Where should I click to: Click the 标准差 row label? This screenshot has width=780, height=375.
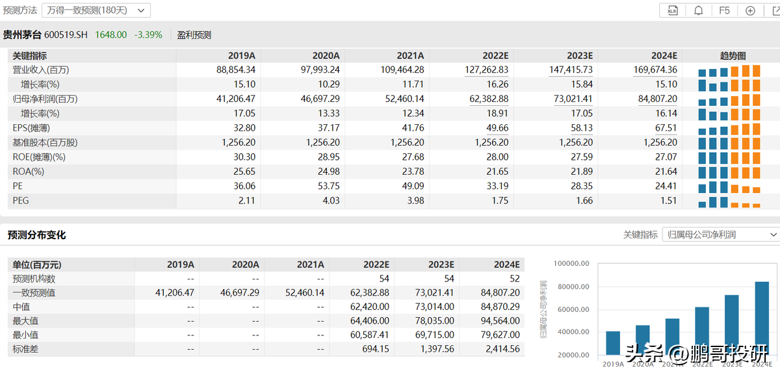pos(26,349)
